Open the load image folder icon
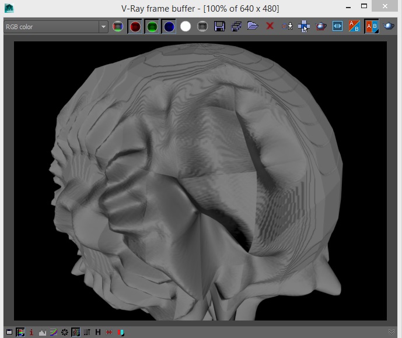Image resolution: width=402 pixels, height=338 pixels. [x=253, y=26]
